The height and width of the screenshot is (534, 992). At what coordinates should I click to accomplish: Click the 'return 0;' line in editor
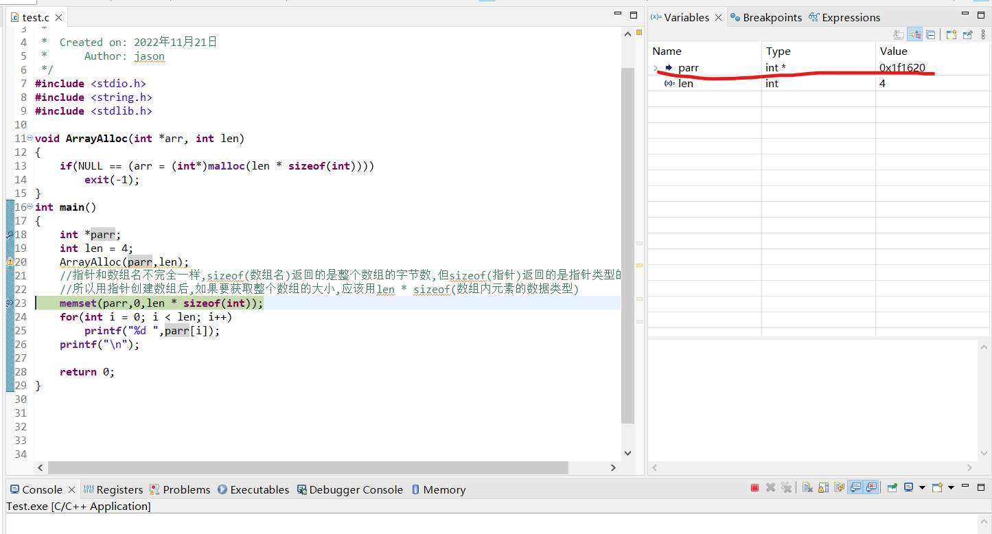[x=87, y=372]
